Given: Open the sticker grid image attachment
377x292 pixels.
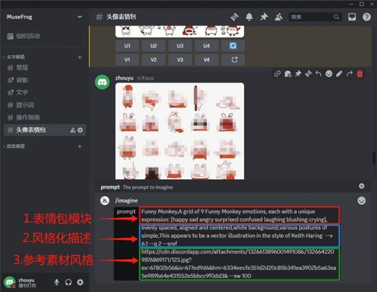Looking at the screenshot, I should (x=180, y=131).
